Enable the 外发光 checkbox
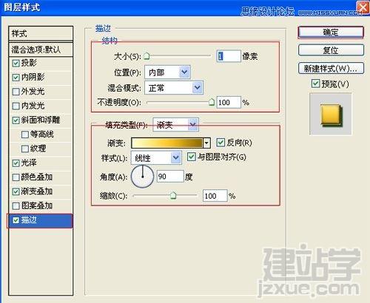This screenshot has height=303, width=370. (x=16, y=92)
